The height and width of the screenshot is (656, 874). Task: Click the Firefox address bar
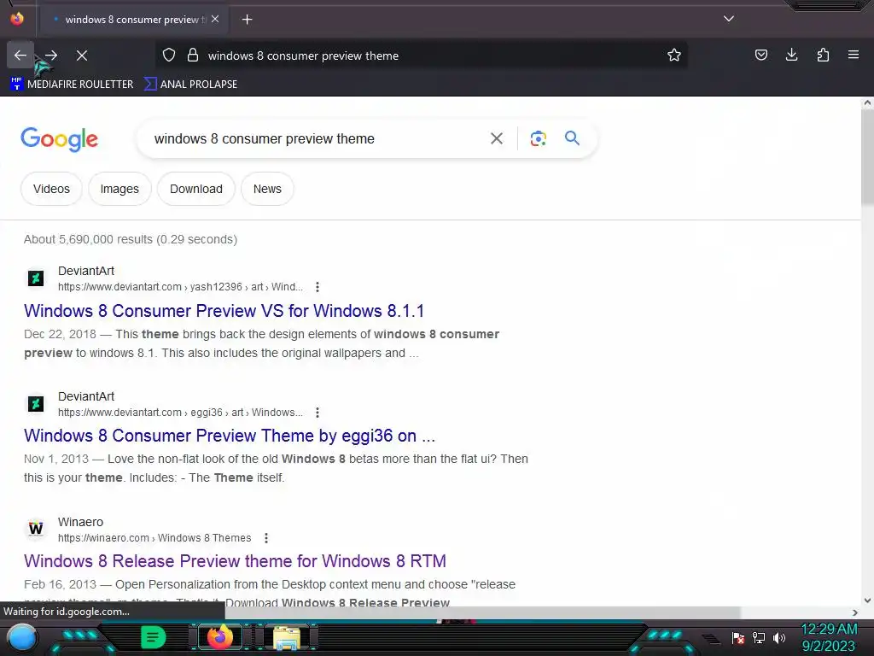coord(421,56)
